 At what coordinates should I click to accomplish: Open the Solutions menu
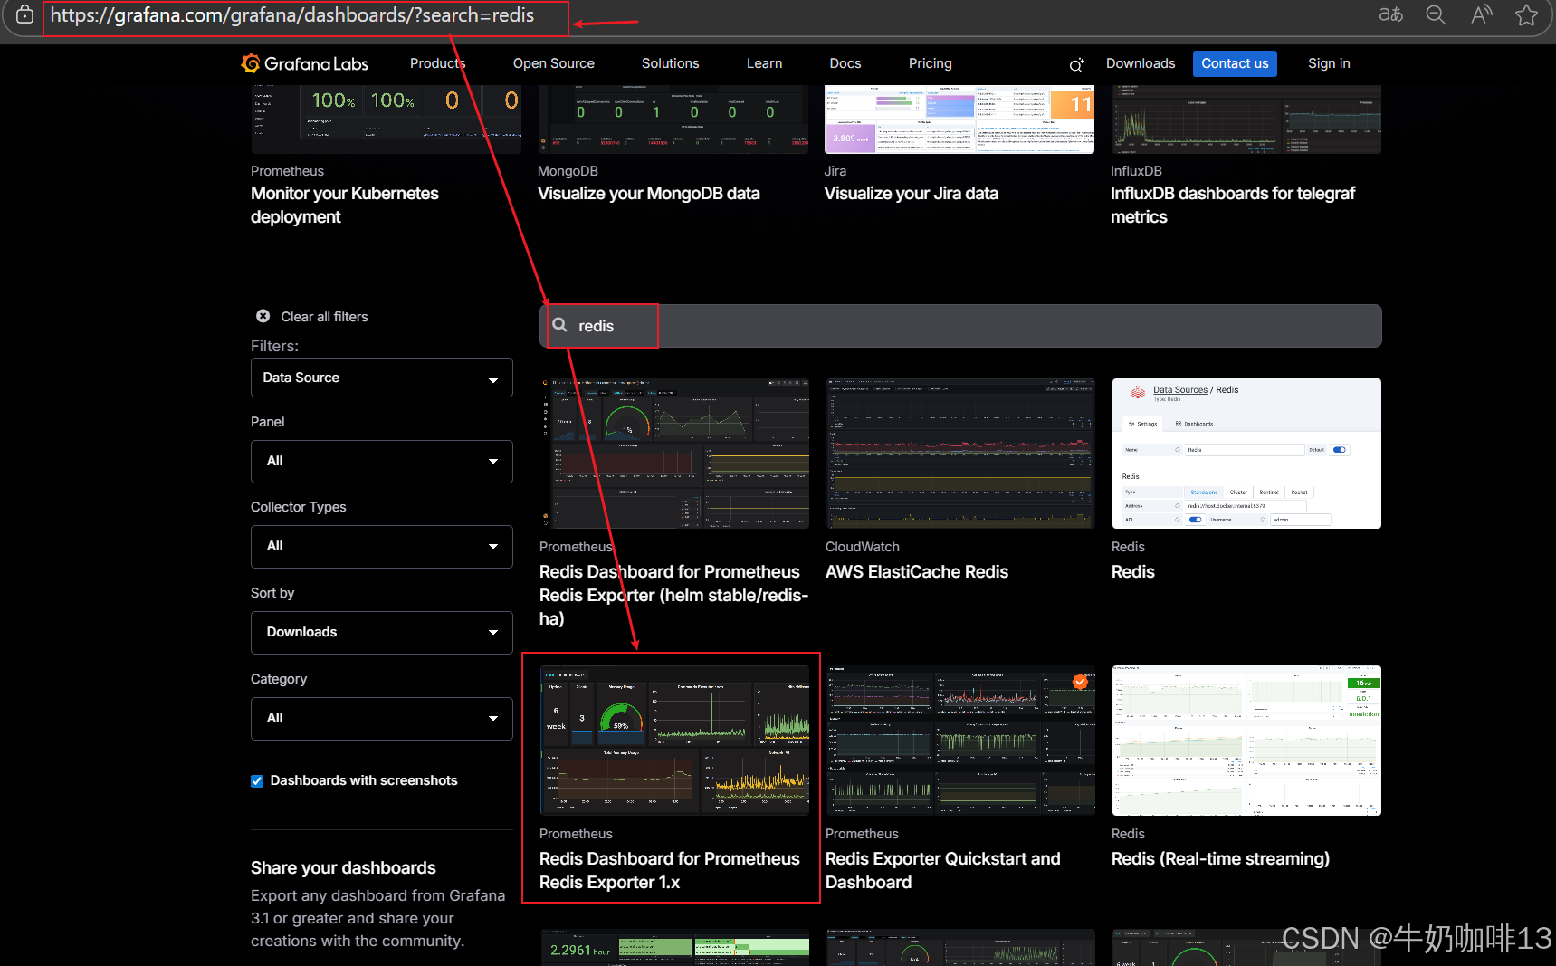pyautogui.click(x=670, y=63)
